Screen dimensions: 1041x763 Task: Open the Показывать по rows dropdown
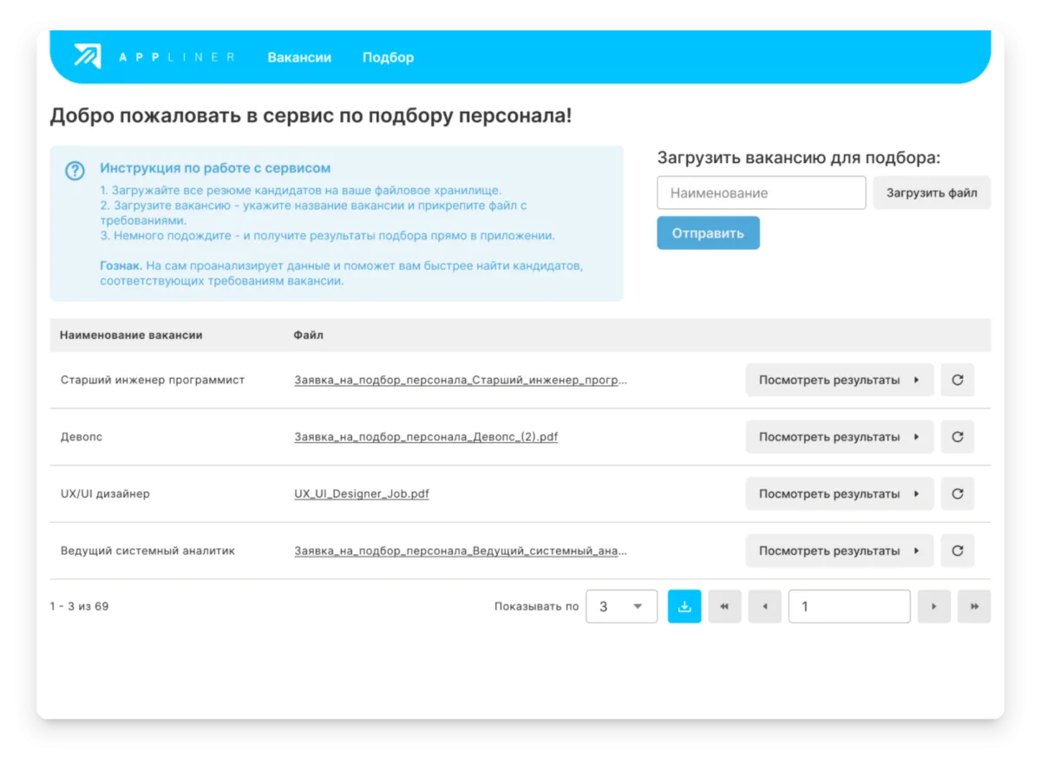pos(621,607)
